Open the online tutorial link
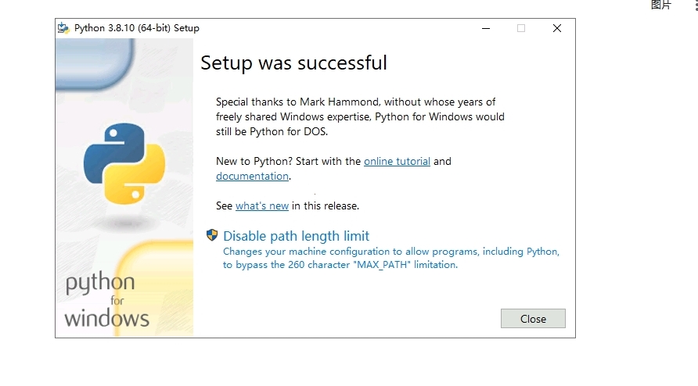Image resolution: width=698 pixels, height=386 pixels. [x=397, y=162]
